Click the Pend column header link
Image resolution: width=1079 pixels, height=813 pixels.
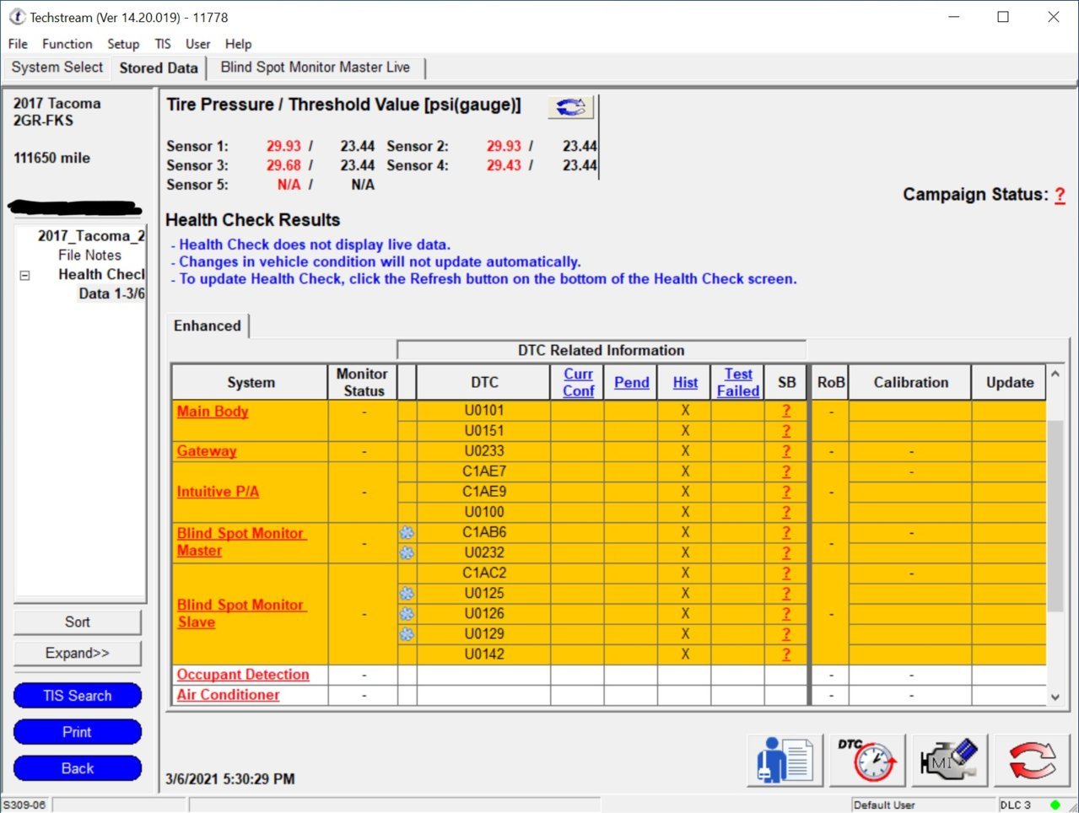[632, 382]
